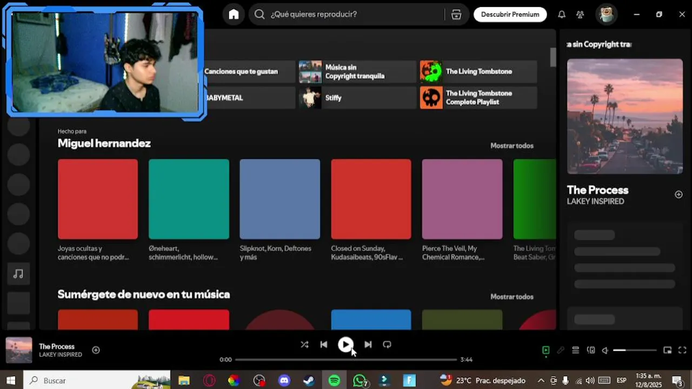Open The Living Tombstone shortcut
Image resolution: width=692 pixels, height=389 pixels.
478,71
